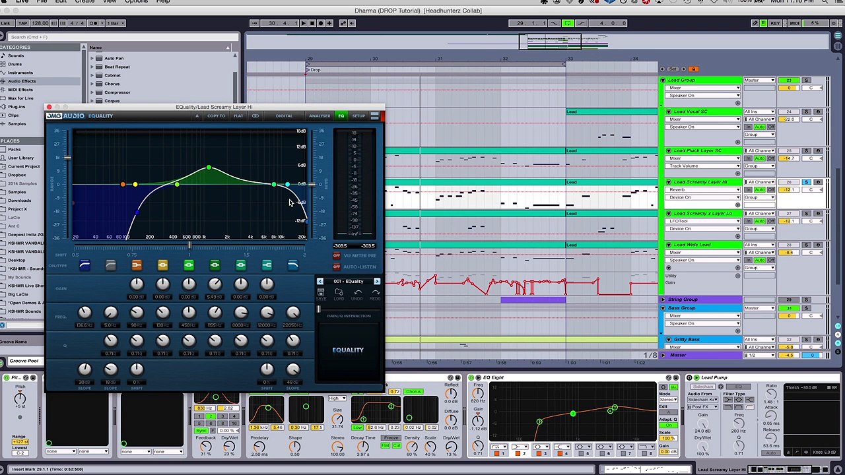Switch to Analyser tab in EQuality
This screenshot has width=845, height=475.
pyautogui.click(x=320, y=116)
